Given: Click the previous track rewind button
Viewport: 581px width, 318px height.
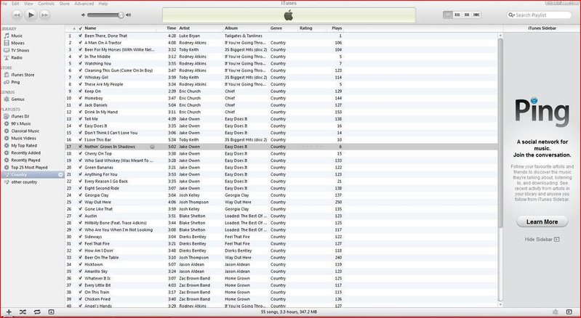Looking at the screenshot, I should pos(17,15).
